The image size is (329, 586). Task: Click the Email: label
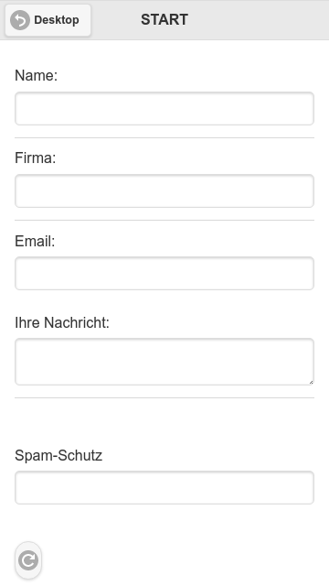35,241
